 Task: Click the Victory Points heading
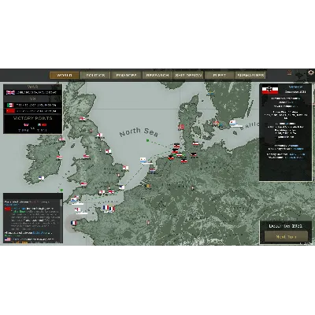(33, 118)
